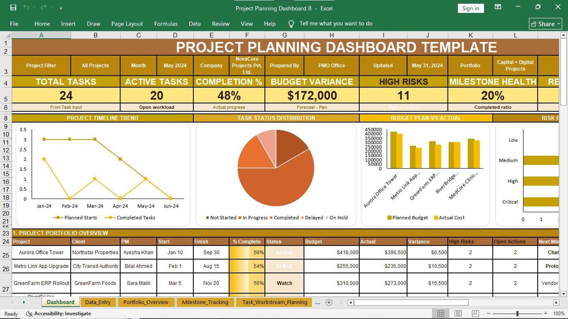Switch to the Data_Entry sheet tab
Viewport: 568px width, 319px height.
tap(98, 302)
